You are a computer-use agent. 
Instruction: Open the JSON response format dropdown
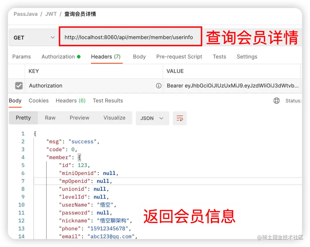(152, 118)
